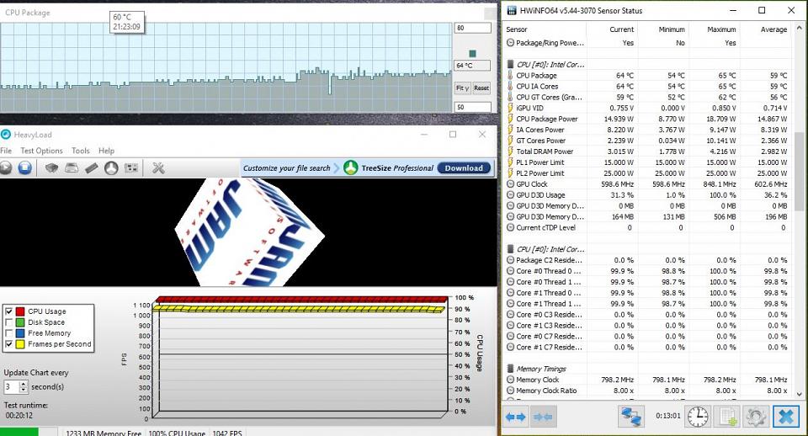Click circle icon beside Package/Ring Power row
The width and height of the screenshot is (808, 436).
(x=510, y=43)
